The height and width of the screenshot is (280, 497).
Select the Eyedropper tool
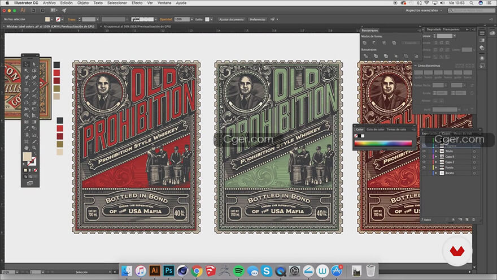tap(27, 127)
